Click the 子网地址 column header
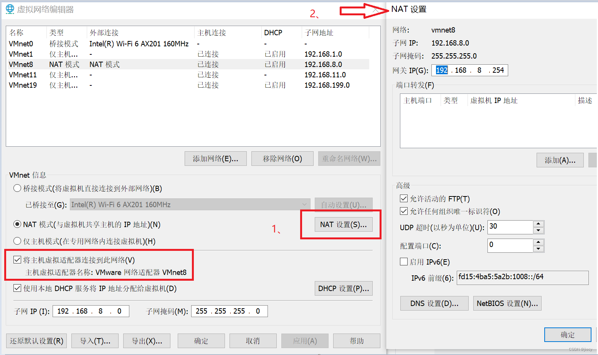Viewport: 598px width, 355px height. tap(335, 33)
